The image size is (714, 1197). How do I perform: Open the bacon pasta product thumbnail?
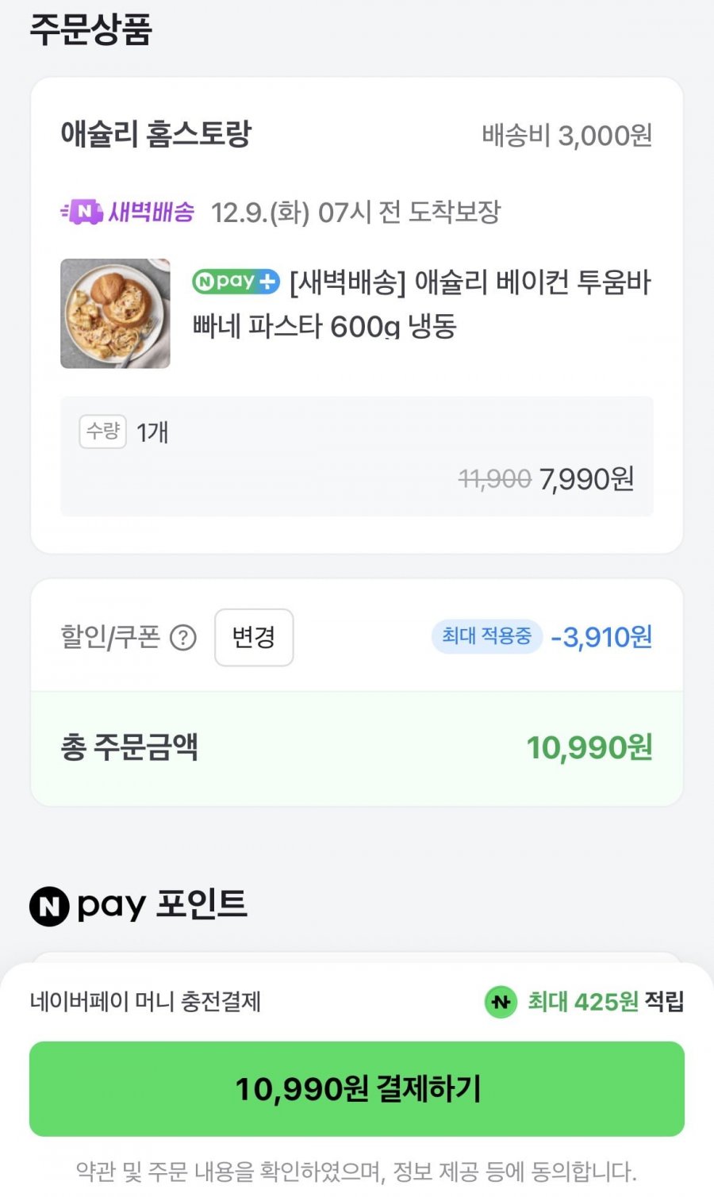tap(116, 313)
